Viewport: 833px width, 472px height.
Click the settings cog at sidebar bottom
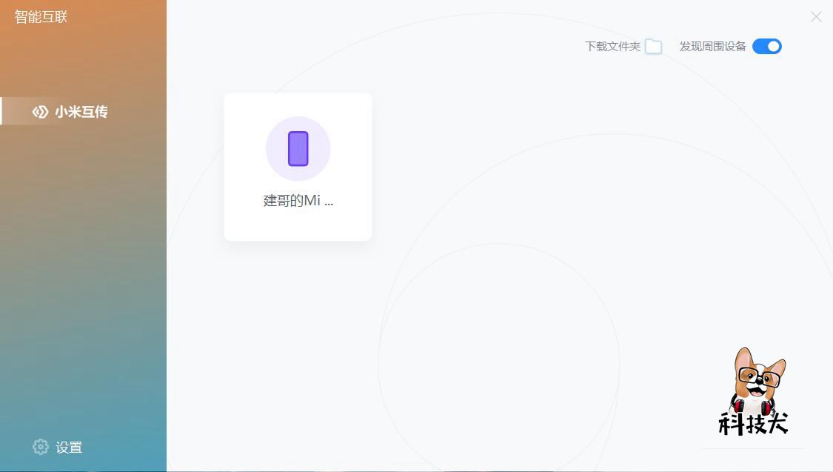pos(39,447)
